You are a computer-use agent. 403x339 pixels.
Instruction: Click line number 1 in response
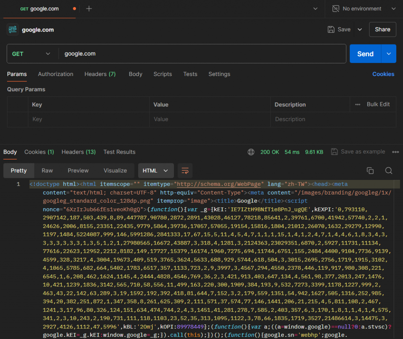18,184
